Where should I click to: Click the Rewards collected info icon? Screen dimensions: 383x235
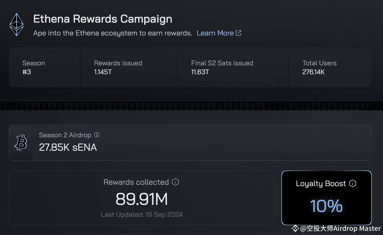[x=175, y=182]
